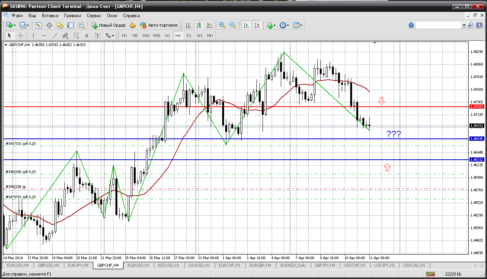Select the blue ??? text label
Image resolution: width=487 pixels, height=279 pixels.
tap(394, 134)
